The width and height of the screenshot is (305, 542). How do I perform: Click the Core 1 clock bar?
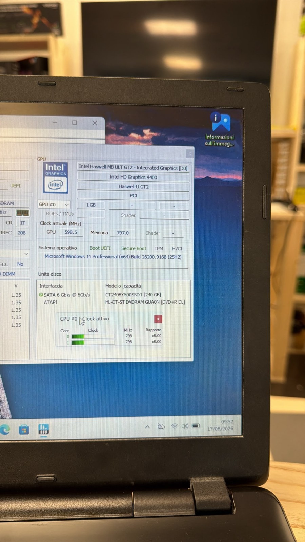[x=93, y=342]
